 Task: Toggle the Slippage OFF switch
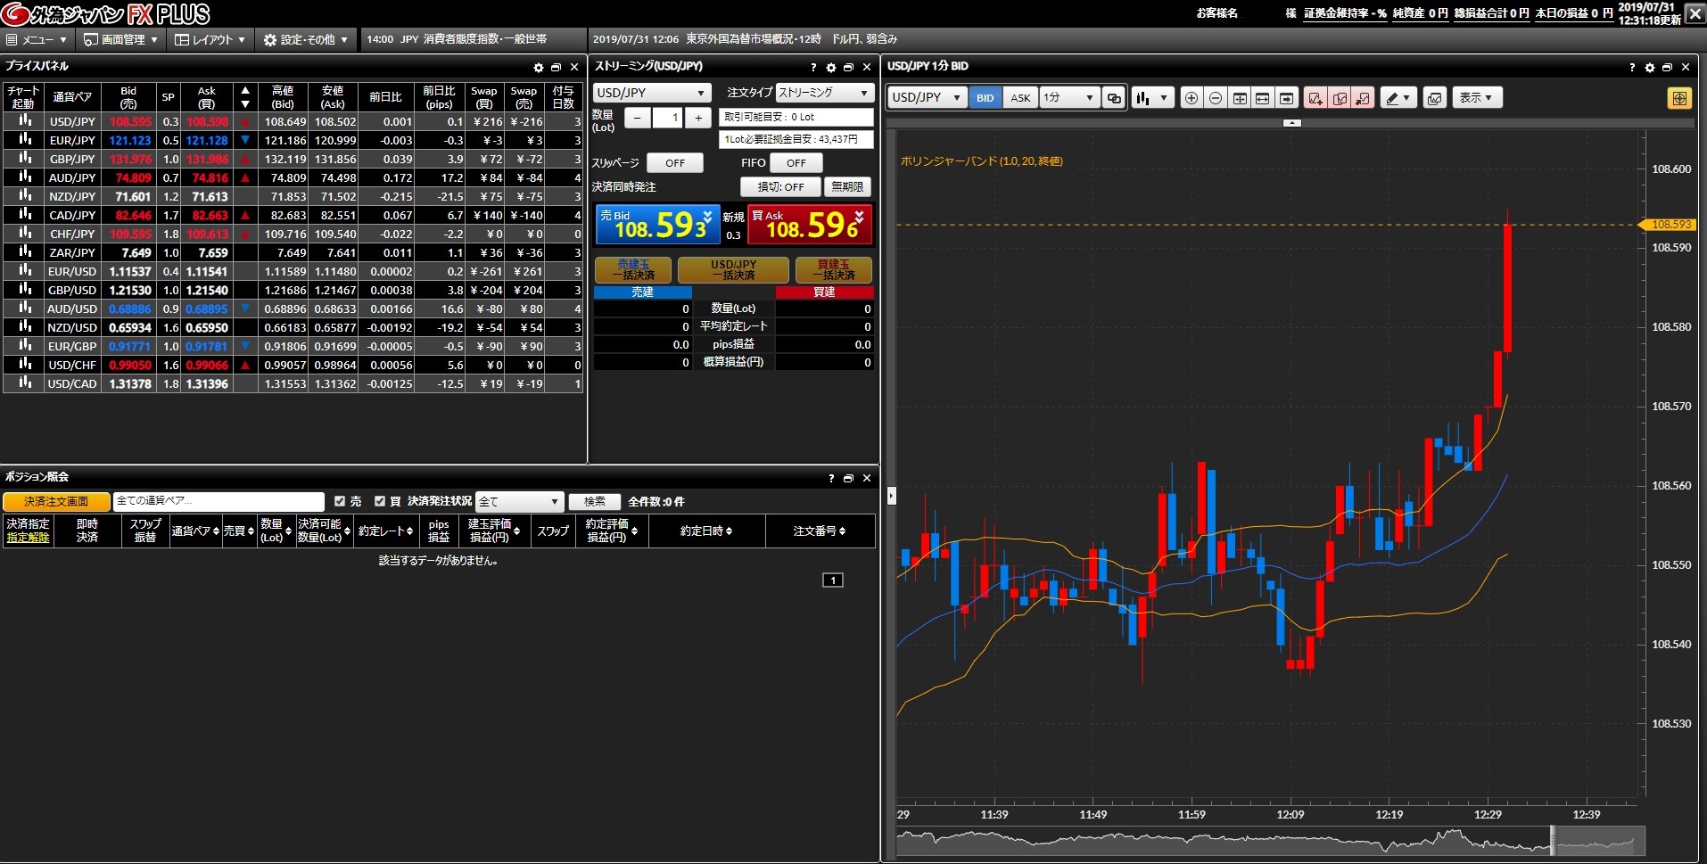point(674,163)
